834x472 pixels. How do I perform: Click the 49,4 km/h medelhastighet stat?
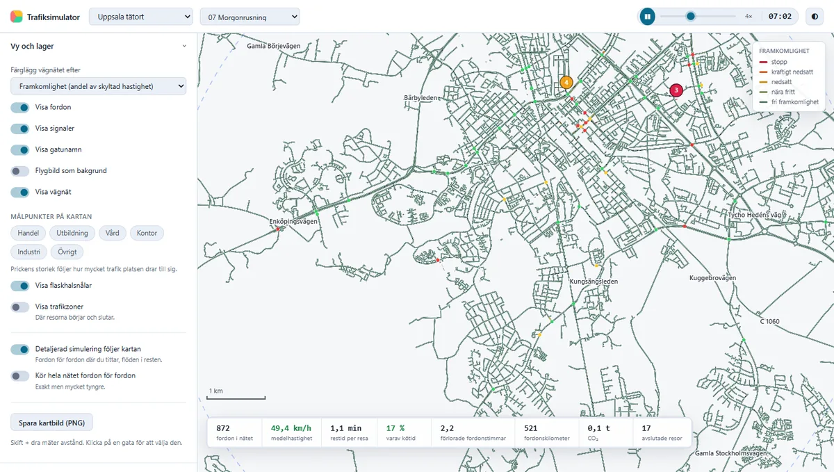(291, 432)
